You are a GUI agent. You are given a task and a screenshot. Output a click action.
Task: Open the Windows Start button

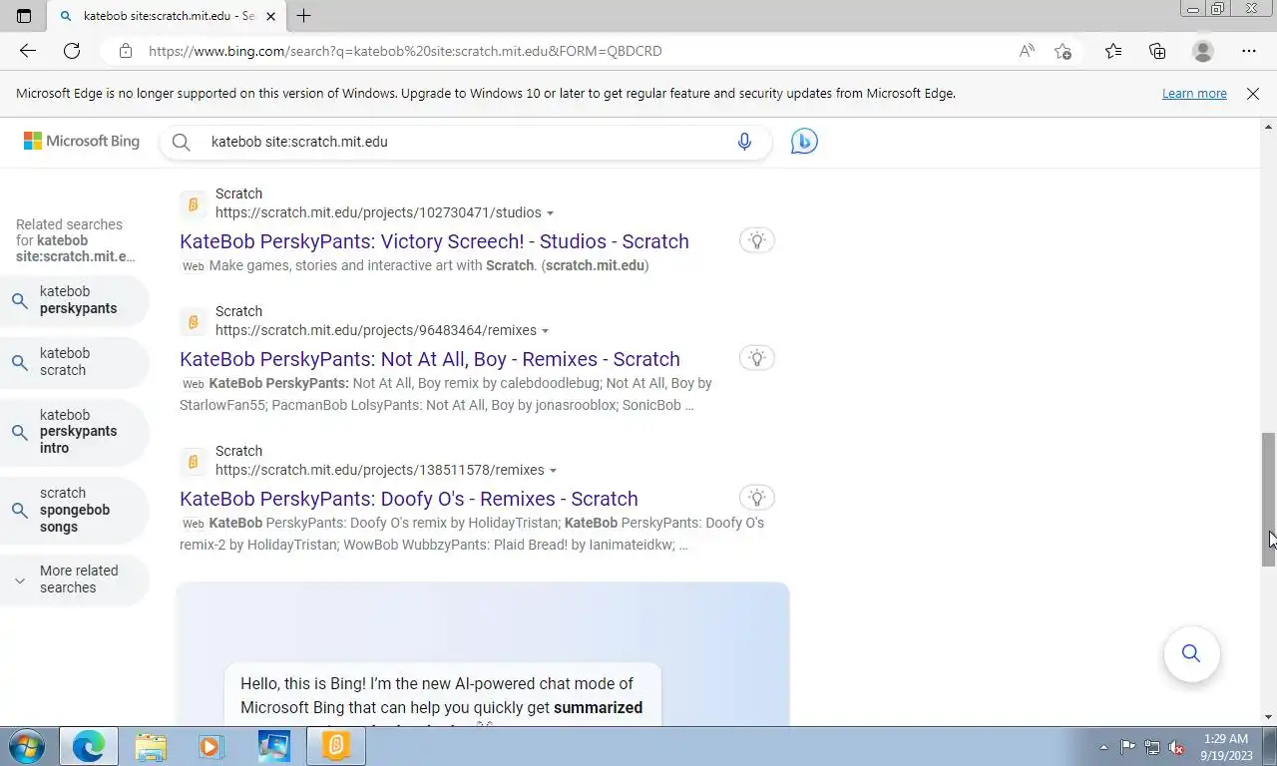click(25, 746)
